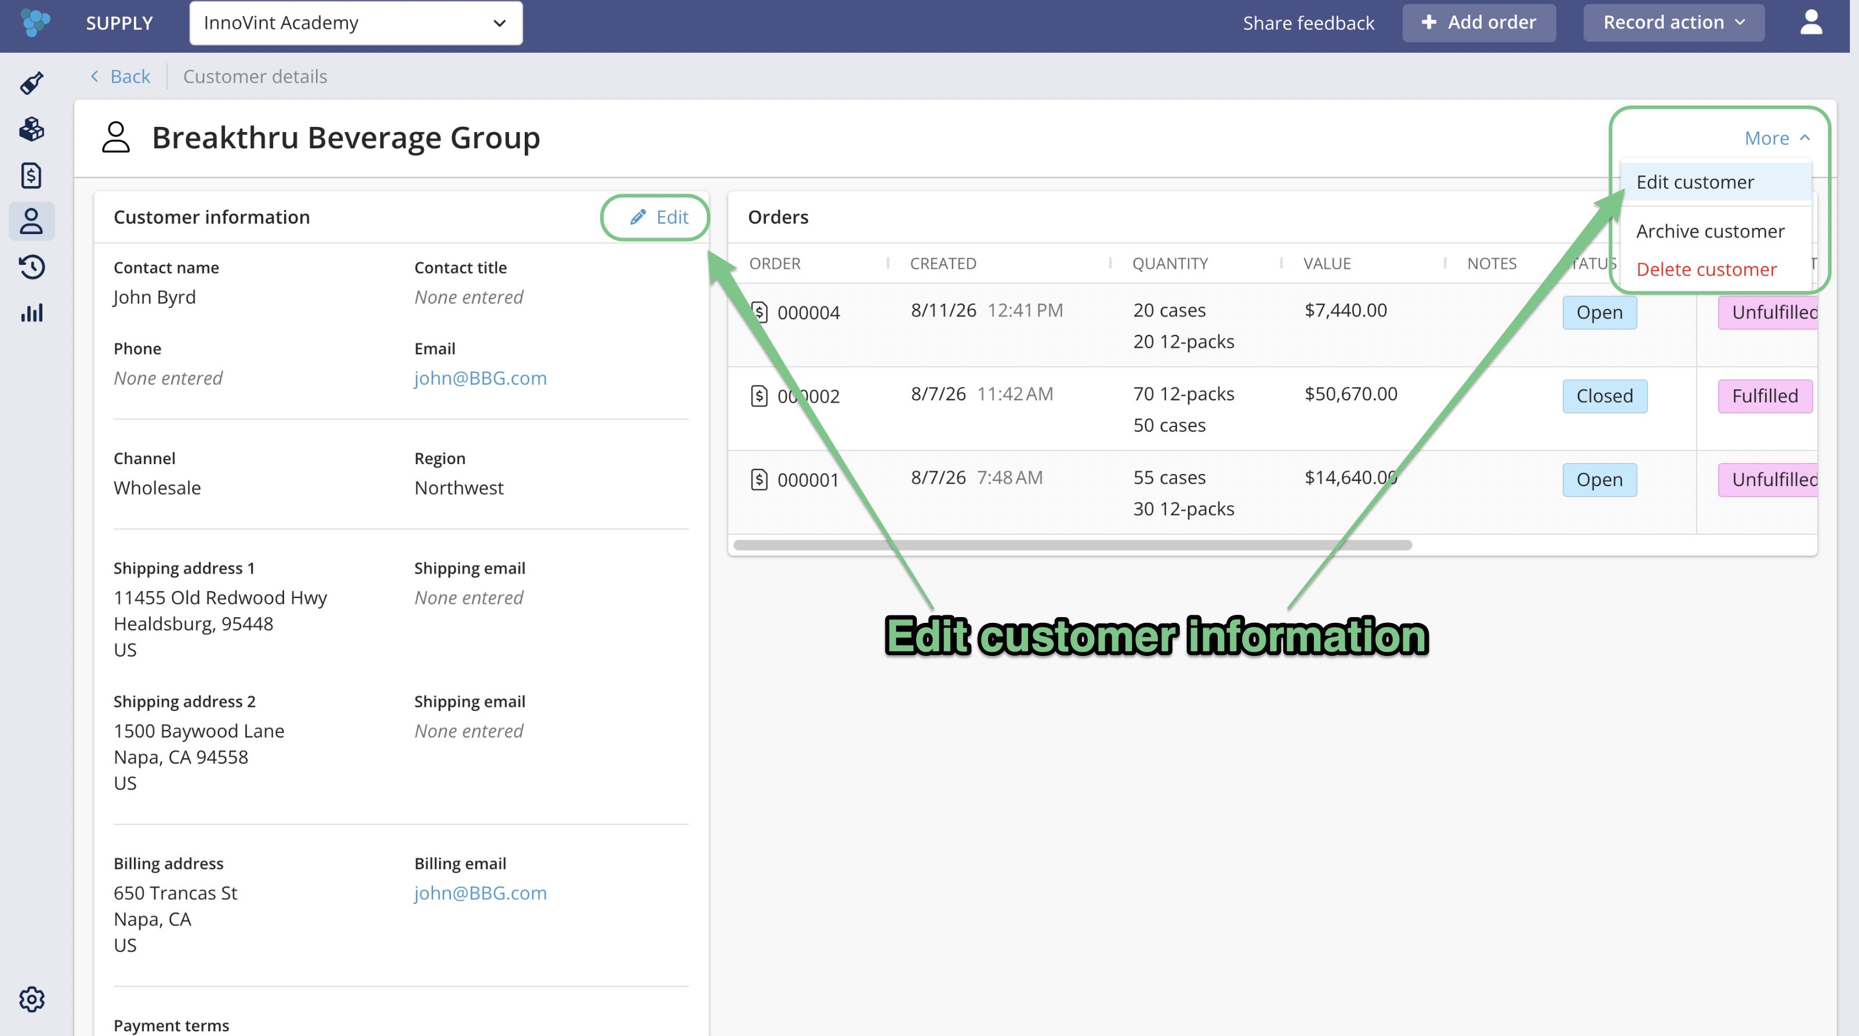1859x1036 pixels.
Task: Click the Payment terms label
Action: pos(171,1025)
